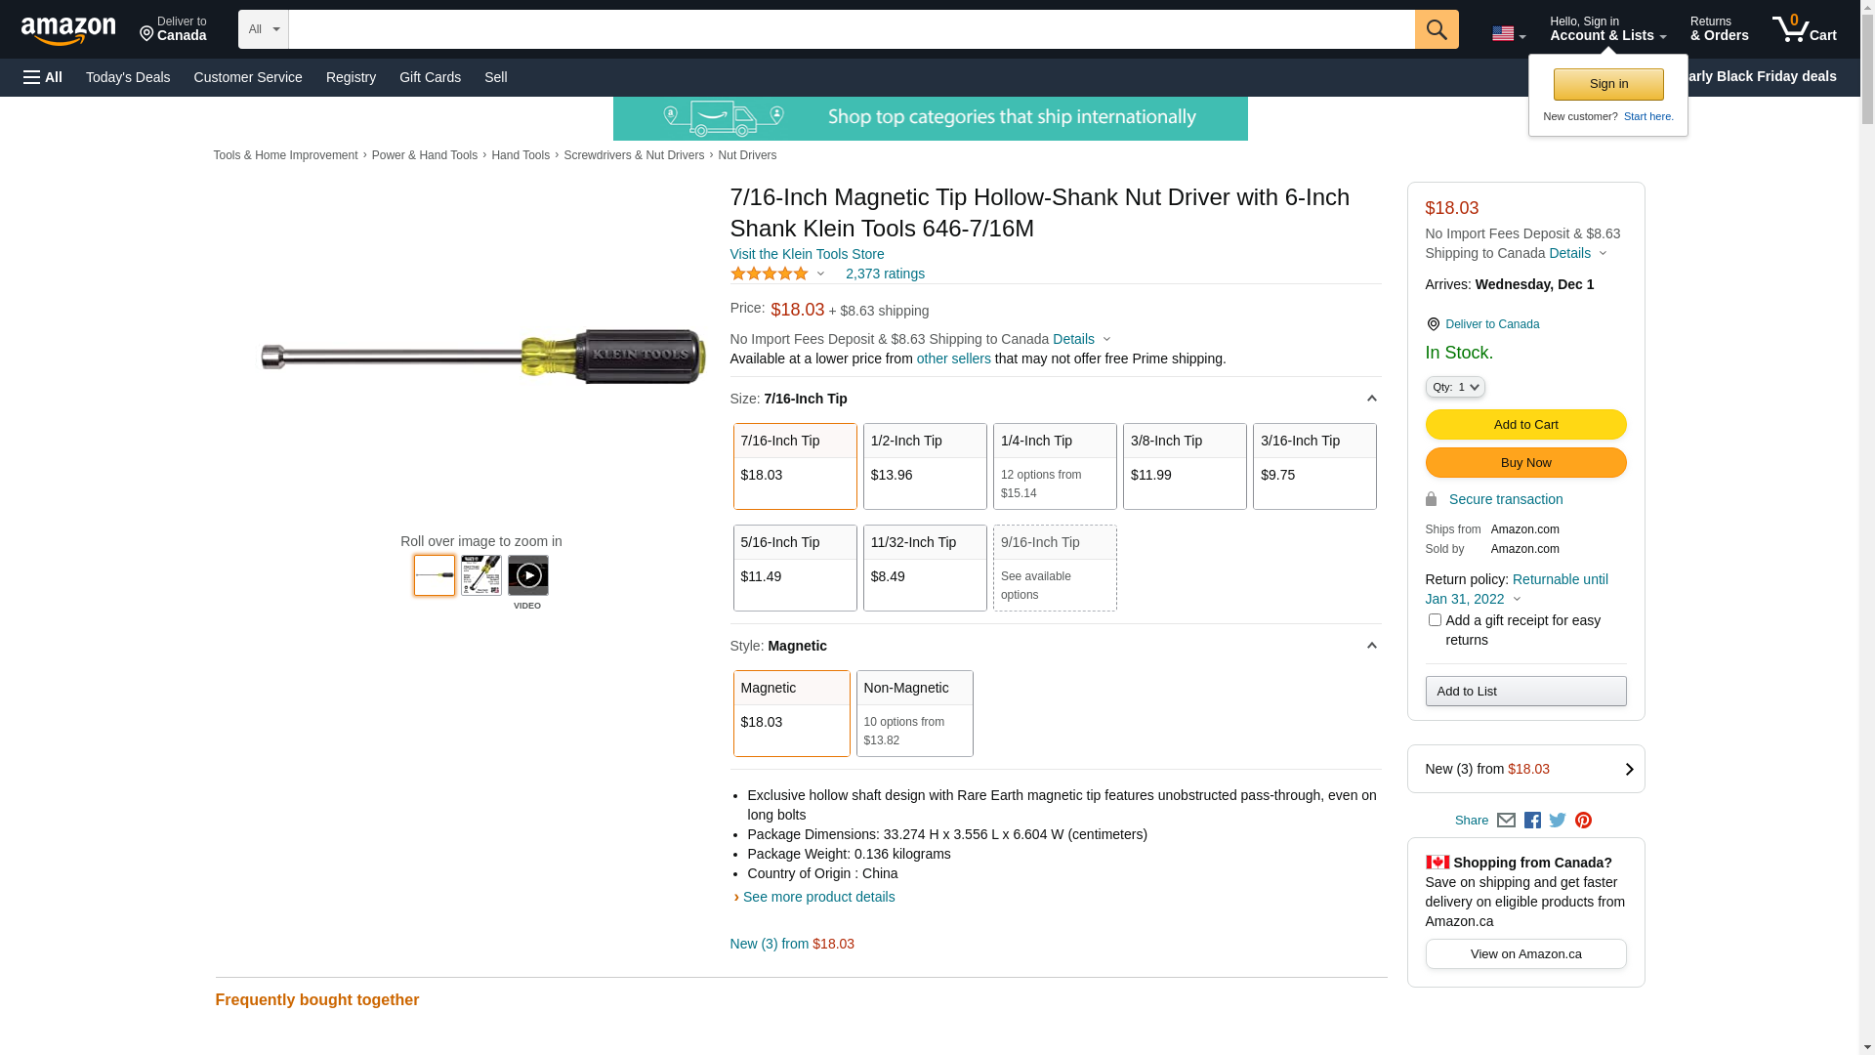The height and width of the screenshot is (1055, 1875).
Task: Select the Non-Magnetic style option
Action: point(914,713)
